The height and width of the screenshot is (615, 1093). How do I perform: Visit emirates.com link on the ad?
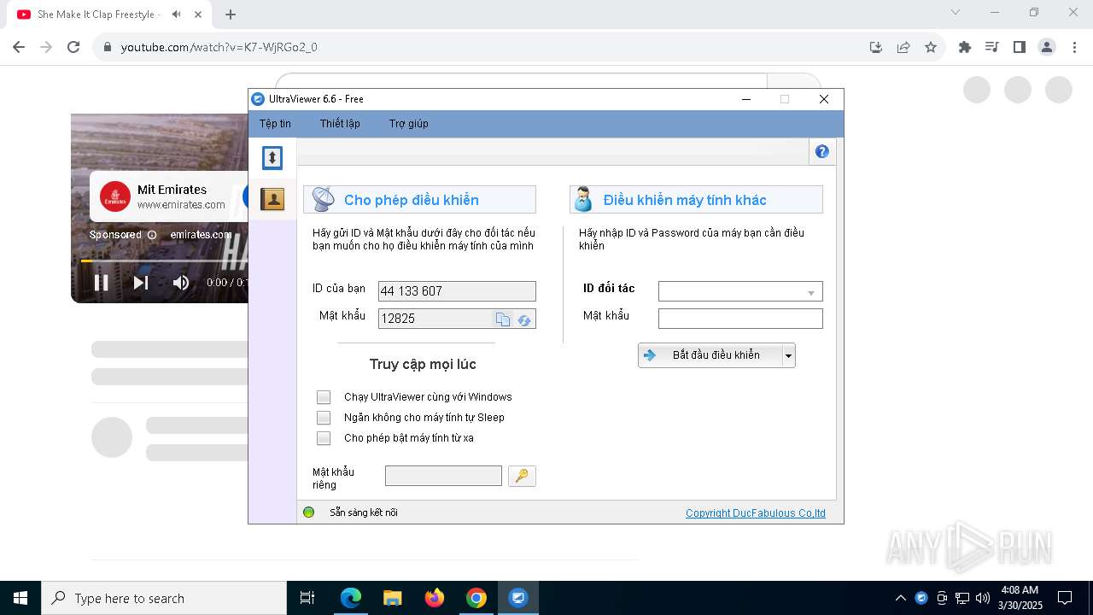click(x=201, y=235)
